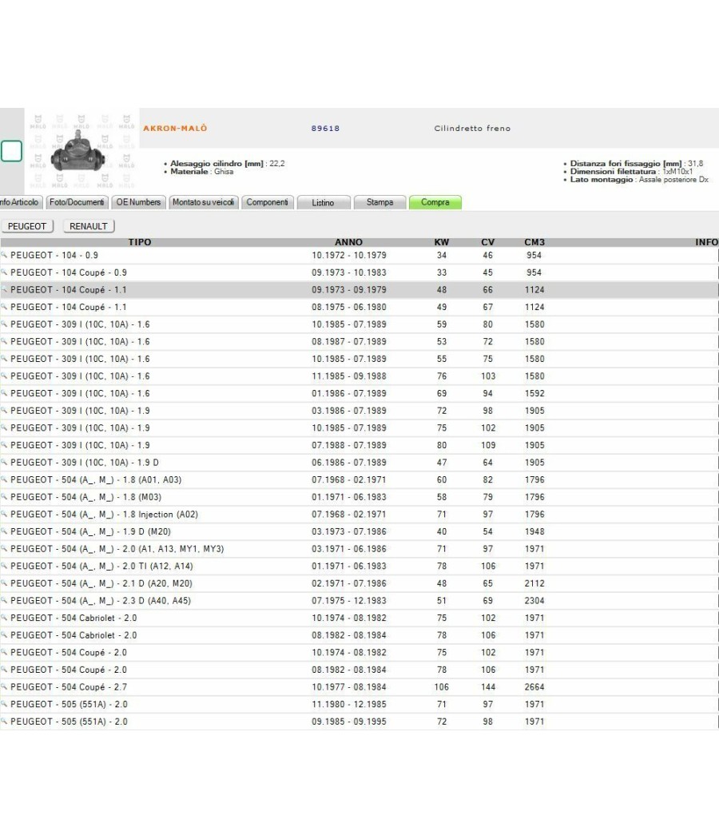
Task: Switch to the Foto/Documenti tab
Action: (x=77, y=202)
